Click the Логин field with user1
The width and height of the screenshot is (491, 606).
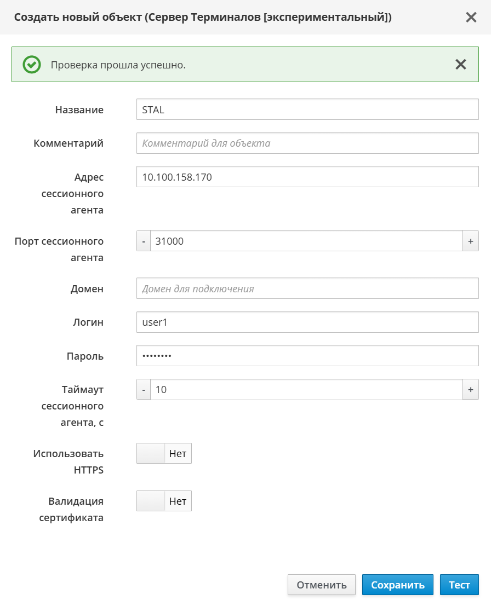[307, 322]
